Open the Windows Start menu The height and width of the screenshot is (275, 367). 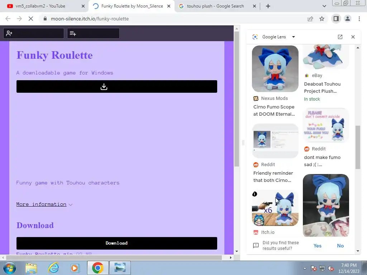click(10, 268)
